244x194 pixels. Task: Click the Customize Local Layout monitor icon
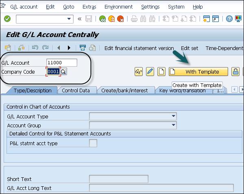(238, 19)
